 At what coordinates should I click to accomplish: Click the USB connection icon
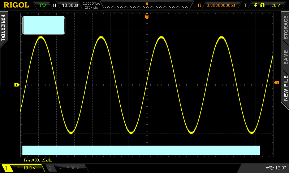coord(270,168)
